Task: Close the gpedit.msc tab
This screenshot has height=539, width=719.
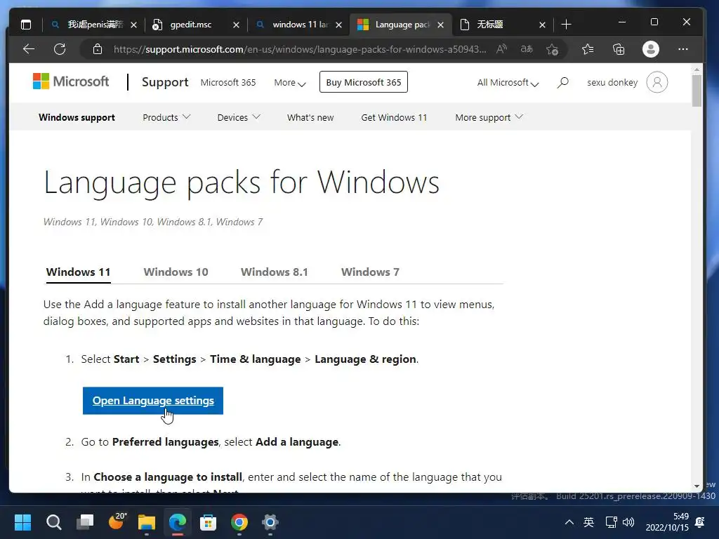Action: (236, 25)
